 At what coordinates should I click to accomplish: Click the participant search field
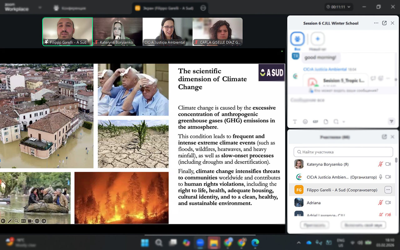coord(343,152)
